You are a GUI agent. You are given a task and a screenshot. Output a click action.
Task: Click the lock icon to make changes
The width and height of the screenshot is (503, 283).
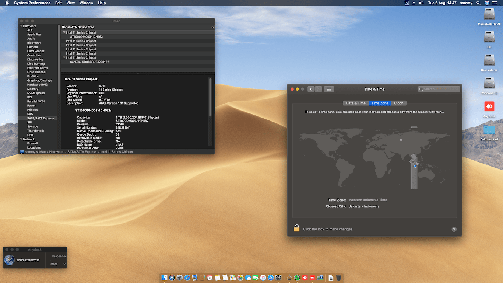(296, 228)
